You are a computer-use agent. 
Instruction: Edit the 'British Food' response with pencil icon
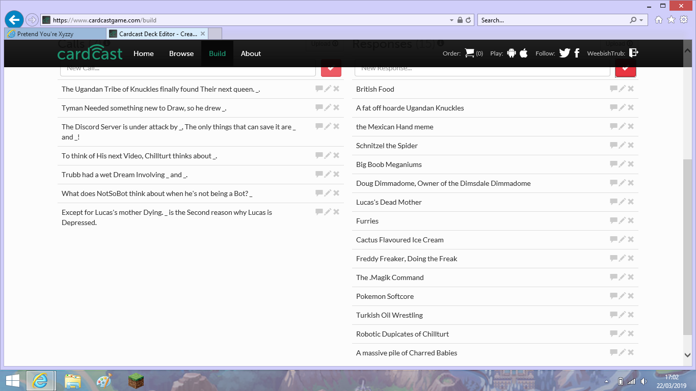622,89
